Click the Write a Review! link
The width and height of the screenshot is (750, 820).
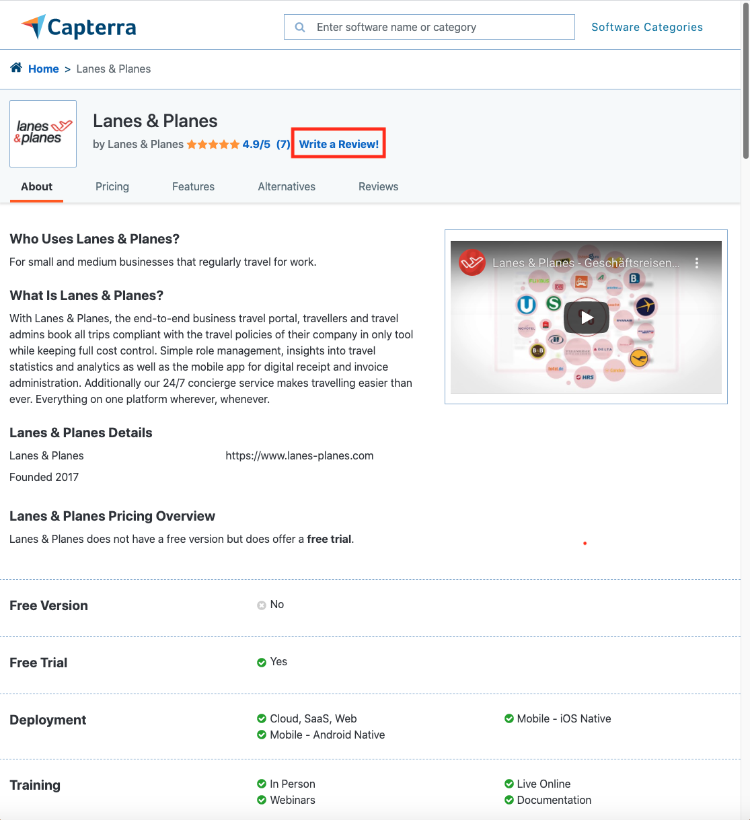339,144
